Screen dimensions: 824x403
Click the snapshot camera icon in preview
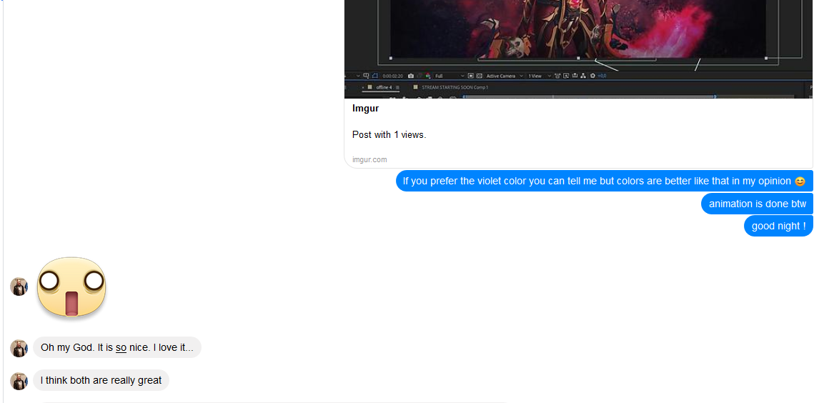pos(410,76)
